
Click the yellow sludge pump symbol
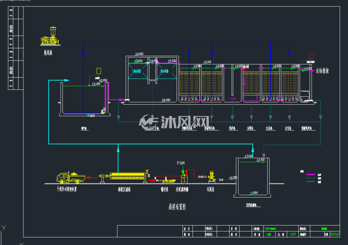pyautogui.click(x=212, y=177)
